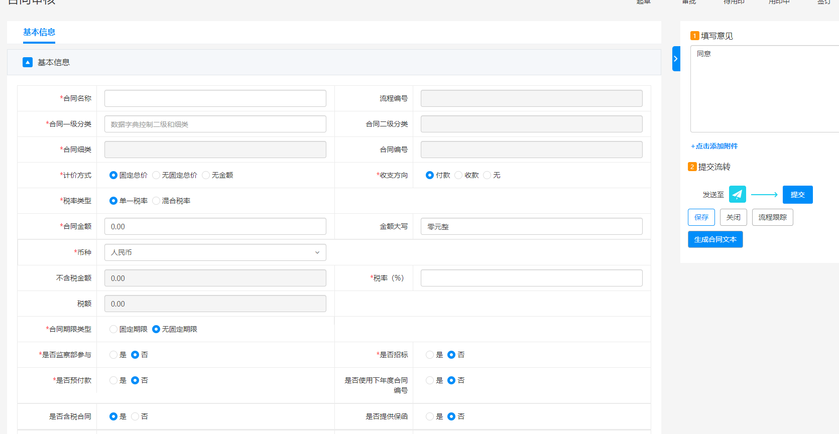Set 是否监察部参与 to 否

[x=135, y=355]
